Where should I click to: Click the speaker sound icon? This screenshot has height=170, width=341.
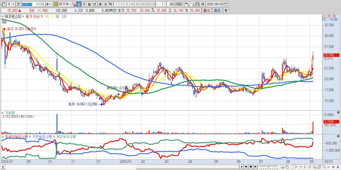click(48, 4)
